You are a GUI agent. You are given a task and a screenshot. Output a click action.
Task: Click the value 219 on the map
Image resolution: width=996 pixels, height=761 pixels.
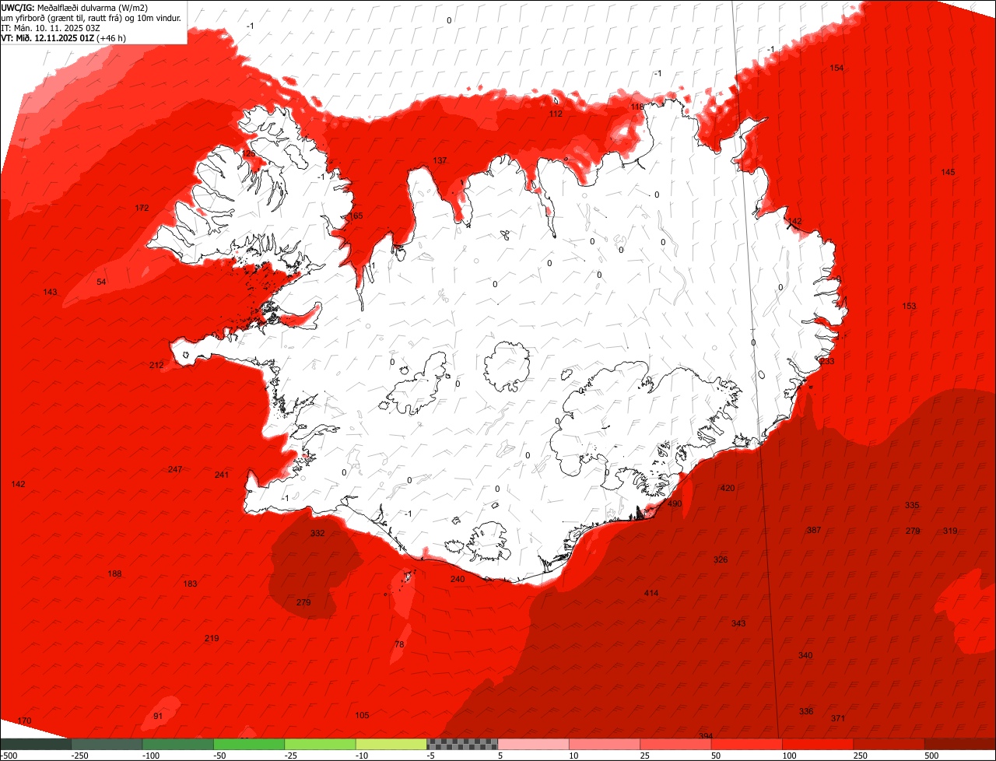pyautogui.click(x=212, y=638)
